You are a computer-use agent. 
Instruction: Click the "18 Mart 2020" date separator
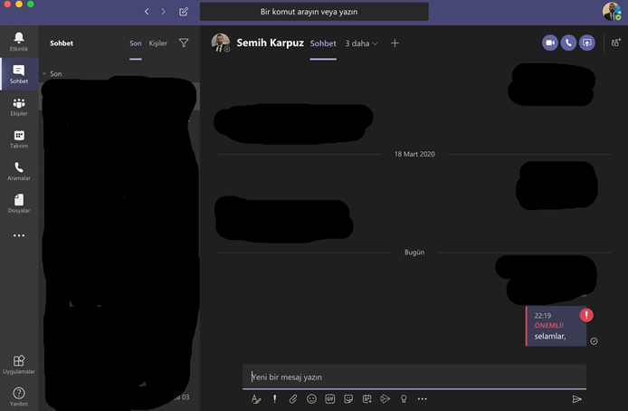click(x=414, y=154)
